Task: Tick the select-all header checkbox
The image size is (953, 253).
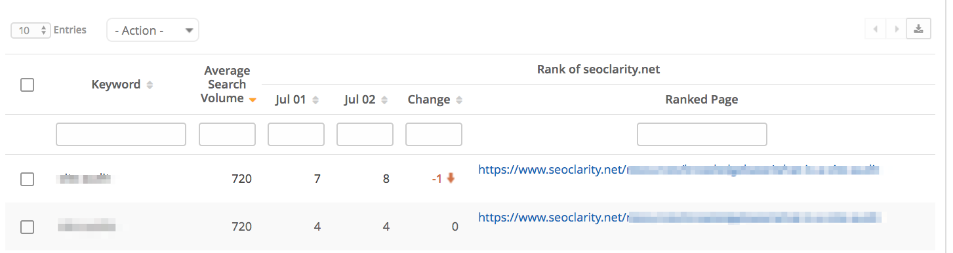Action: pyautogui.click(x=27, y=85)
